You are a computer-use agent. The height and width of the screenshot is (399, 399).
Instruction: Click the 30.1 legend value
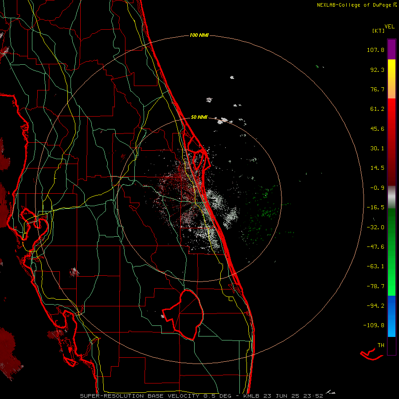tap(377, 149)
